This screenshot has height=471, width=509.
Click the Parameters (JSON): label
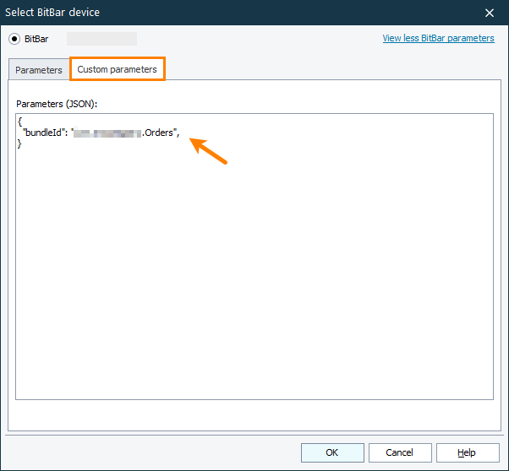point(57,104)
